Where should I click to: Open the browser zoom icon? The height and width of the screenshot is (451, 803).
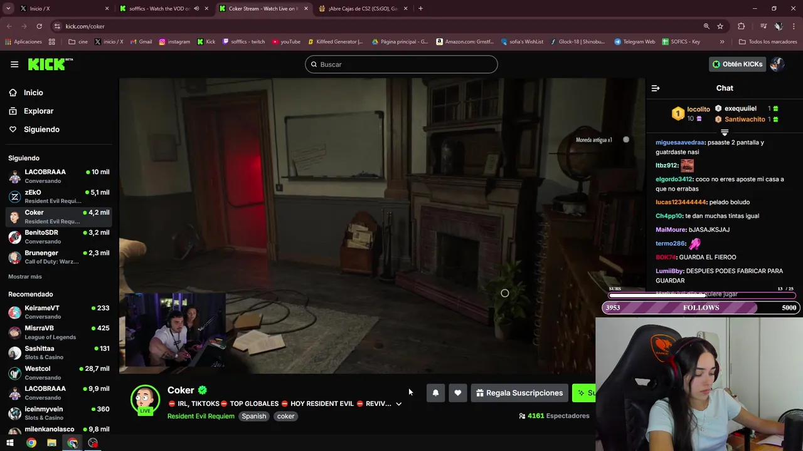[706, 26]
